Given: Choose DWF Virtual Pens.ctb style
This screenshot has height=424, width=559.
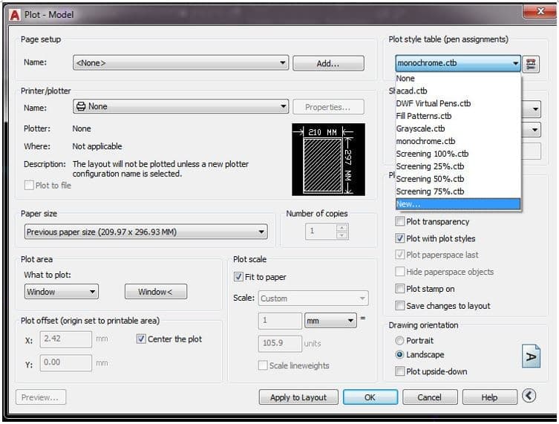Looking at the screenshot, I should (458, 103).
